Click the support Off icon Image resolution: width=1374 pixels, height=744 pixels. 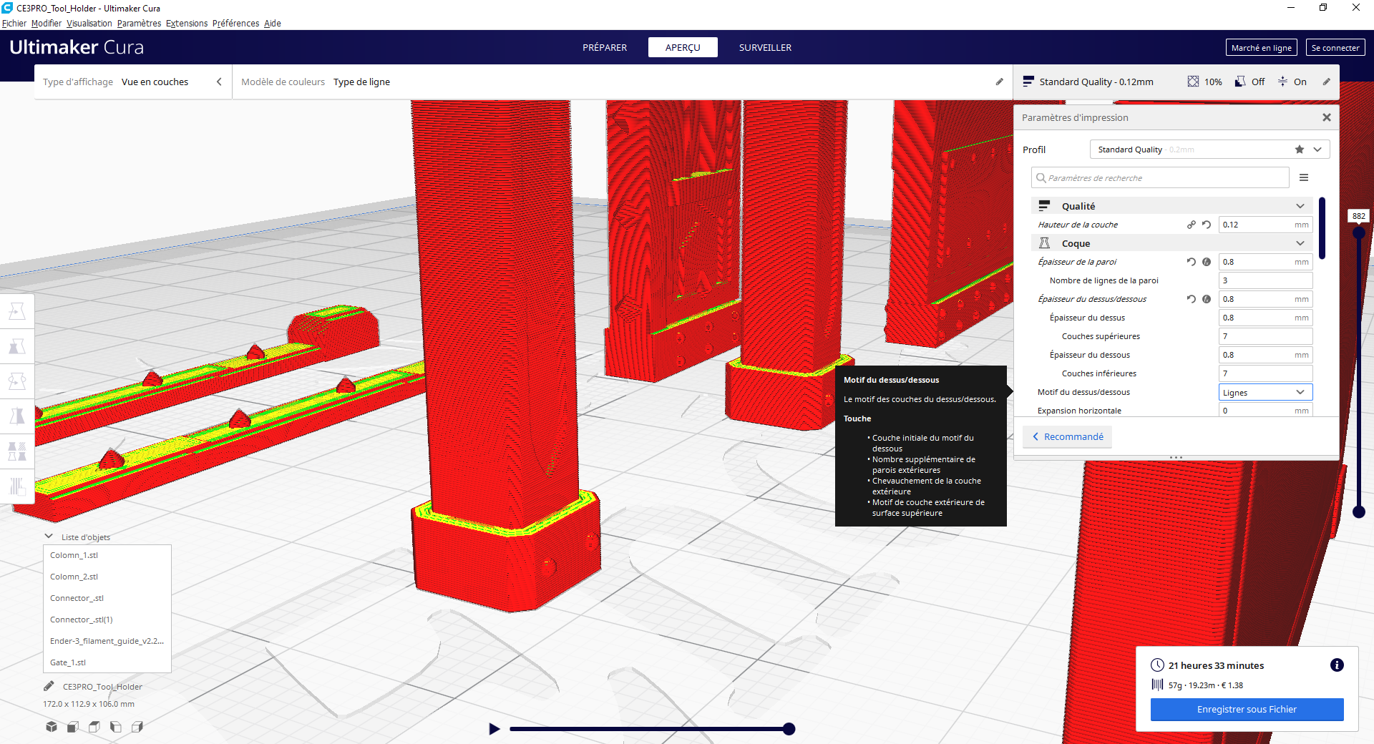pos(1240,82)
